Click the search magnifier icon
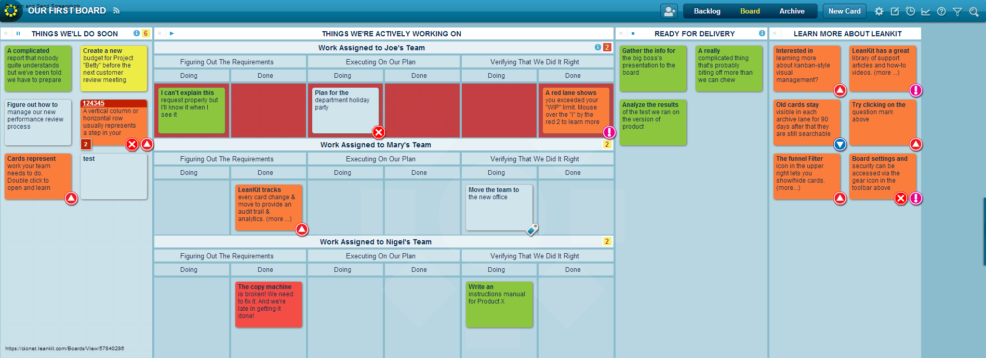The width and height of the screenshot is (986, 358). coord(974,11)
